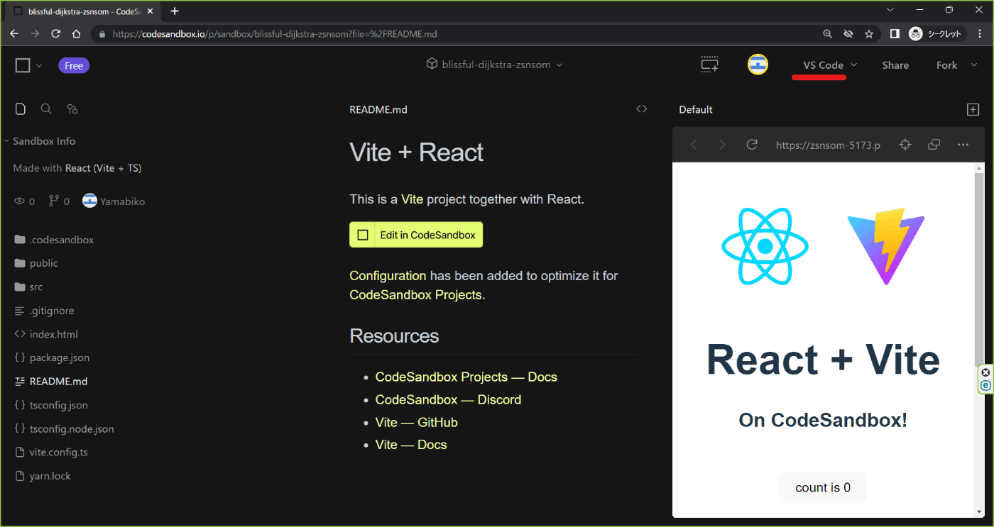Expand the arrow next to Fork
The height and width of the screenshot is (527, 994).
point(973,65)
